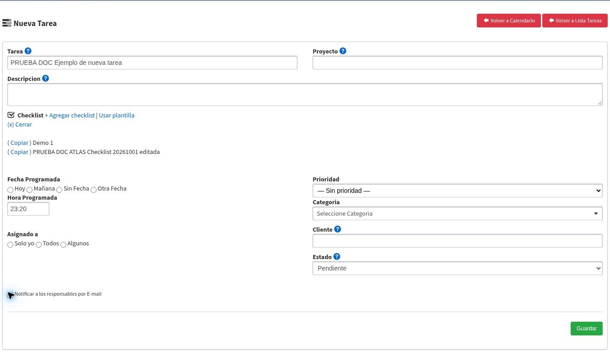Click the Agregar checklist link
This screenshot has height=361, width=610.
(70, 115)
